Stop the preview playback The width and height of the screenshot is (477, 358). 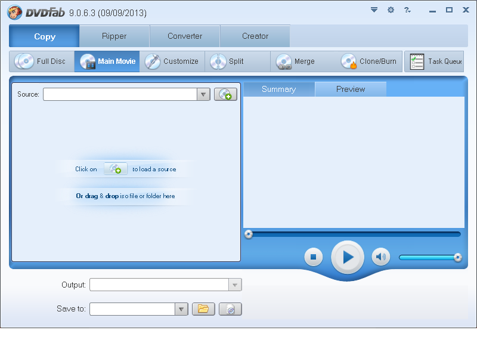[x=314, y=257]
